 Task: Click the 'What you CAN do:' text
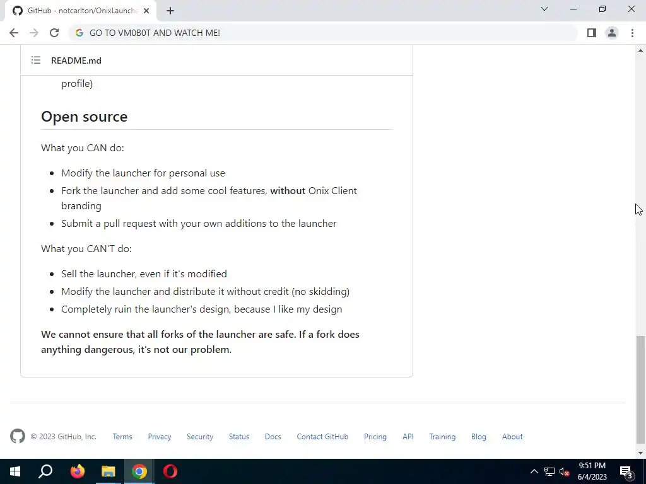83,147
